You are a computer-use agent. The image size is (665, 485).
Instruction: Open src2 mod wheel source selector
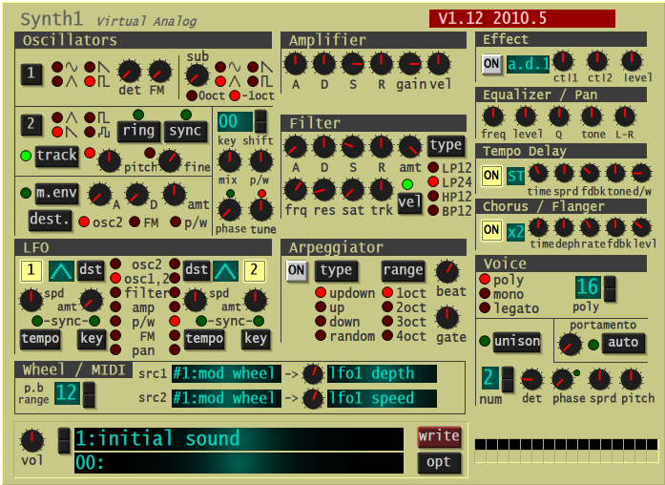pyautogui.click(x=226, y=398)
